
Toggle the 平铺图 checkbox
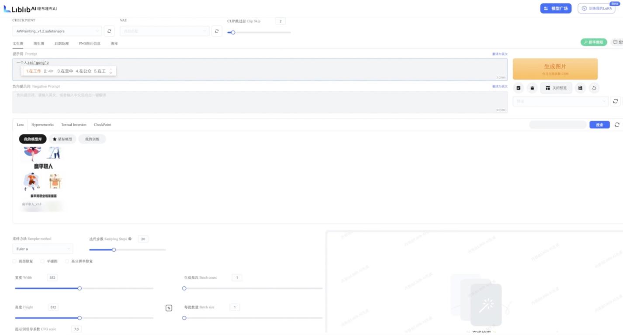(x=42, y=261)
